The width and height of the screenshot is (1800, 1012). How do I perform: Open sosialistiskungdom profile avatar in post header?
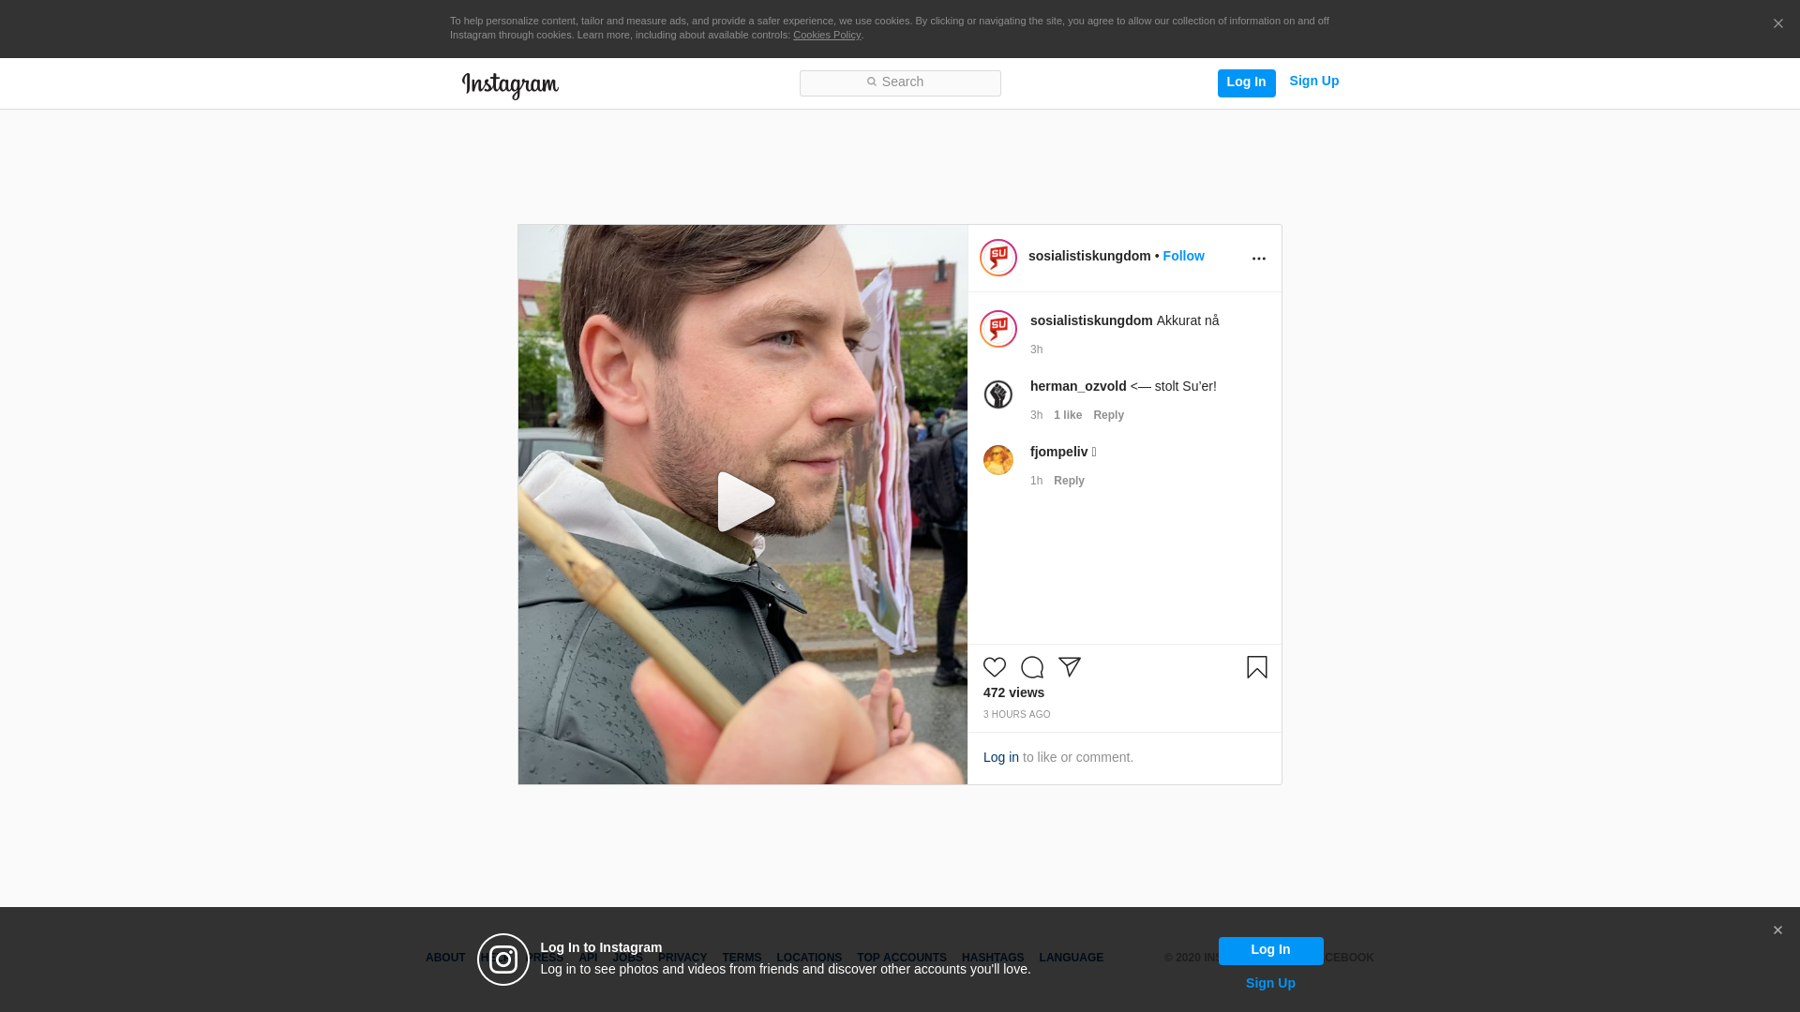point(998,258)
